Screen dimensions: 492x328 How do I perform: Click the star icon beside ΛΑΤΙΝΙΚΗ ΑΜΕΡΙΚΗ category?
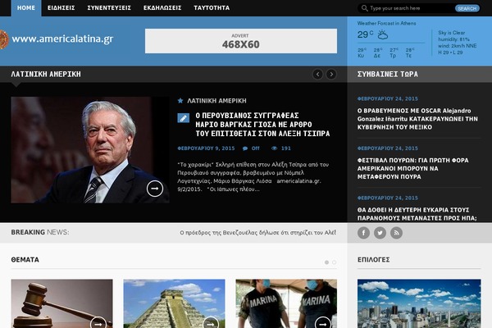pyautogui.click(x=180, y=101)
